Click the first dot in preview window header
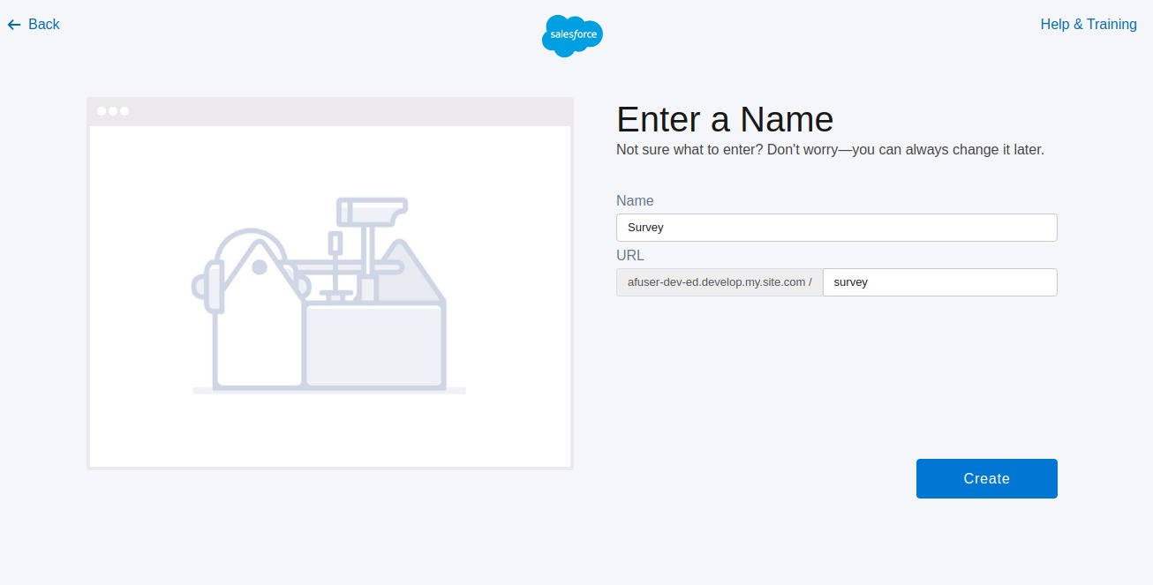 [x=102, y=111]
